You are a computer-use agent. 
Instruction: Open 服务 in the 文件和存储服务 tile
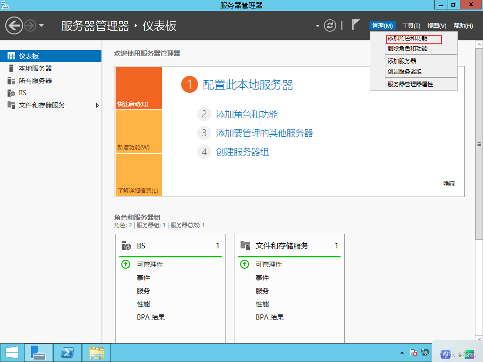(262, 291)
